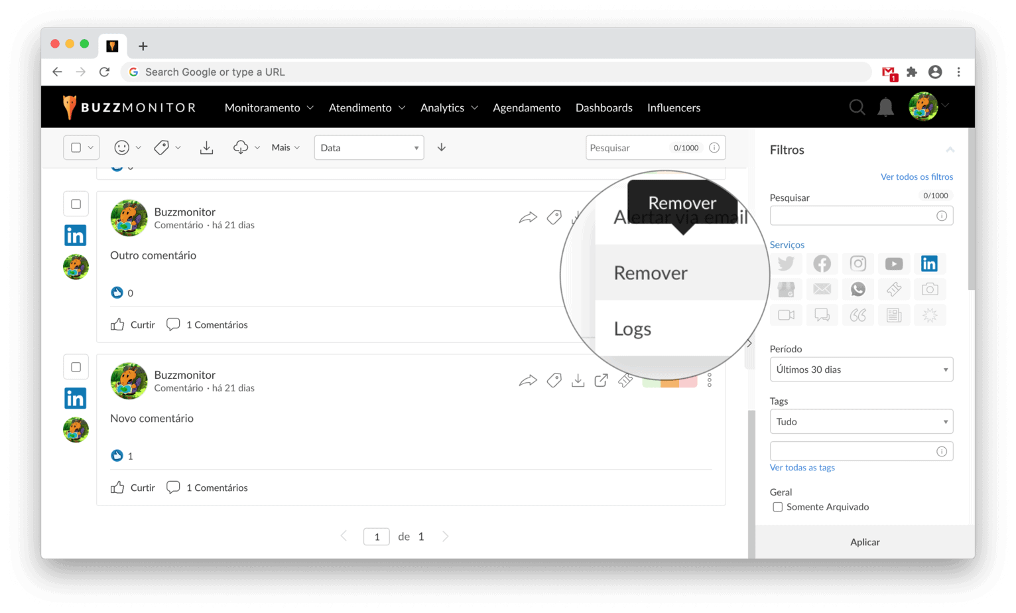Enable the Somente Arquivado checkbox

(x=777, y=507)
